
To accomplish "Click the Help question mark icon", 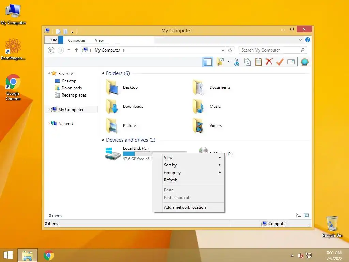I will click(x=308, y=40).
